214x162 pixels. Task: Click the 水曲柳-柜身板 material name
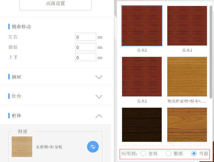(49, 147)
